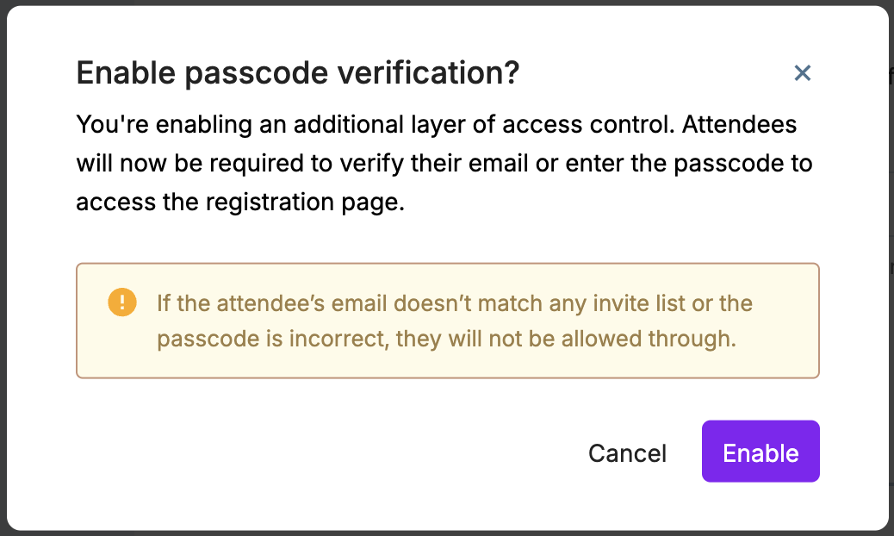894x536 pixels.
Task: Click the dimmed backdrop above the dialog
Action: click(x=431, y=3)
